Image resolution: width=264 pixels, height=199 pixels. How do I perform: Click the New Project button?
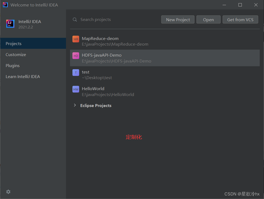coord(178,20)
